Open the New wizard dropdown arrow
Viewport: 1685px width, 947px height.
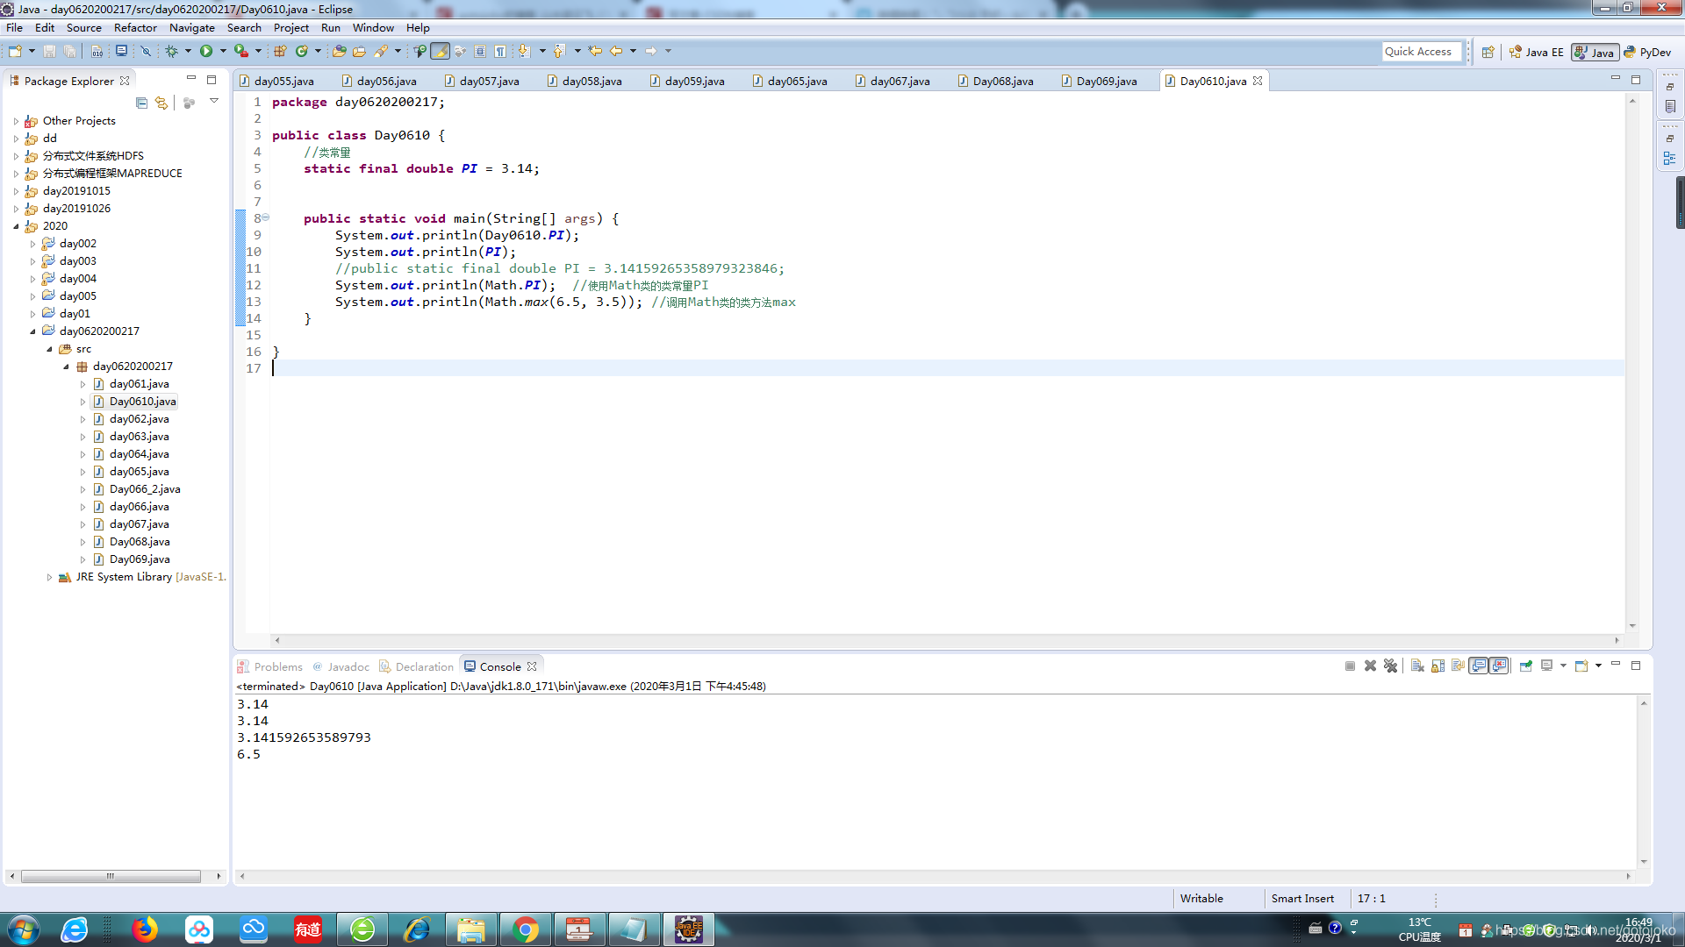[x=32, y=52]
